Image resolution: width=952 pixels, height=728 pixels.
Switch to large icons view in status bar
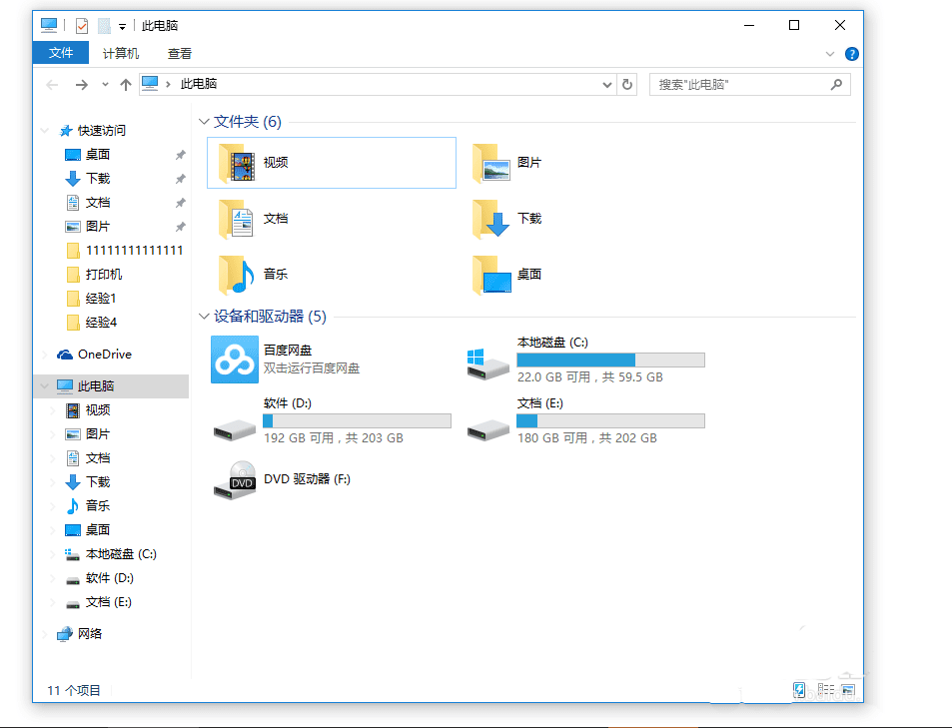click(x=848, y=690)
